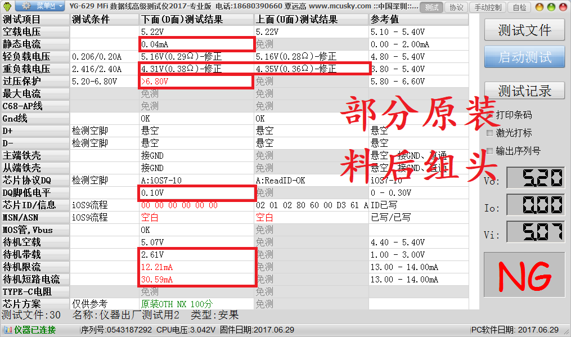Click the red close circle button
This screenshot has height=337, width=571.
562,7
